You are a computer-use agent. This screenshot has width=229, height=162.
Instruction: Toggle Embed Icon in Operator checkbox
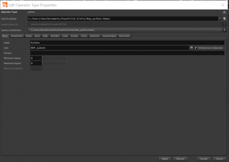(x=196, y=48)
